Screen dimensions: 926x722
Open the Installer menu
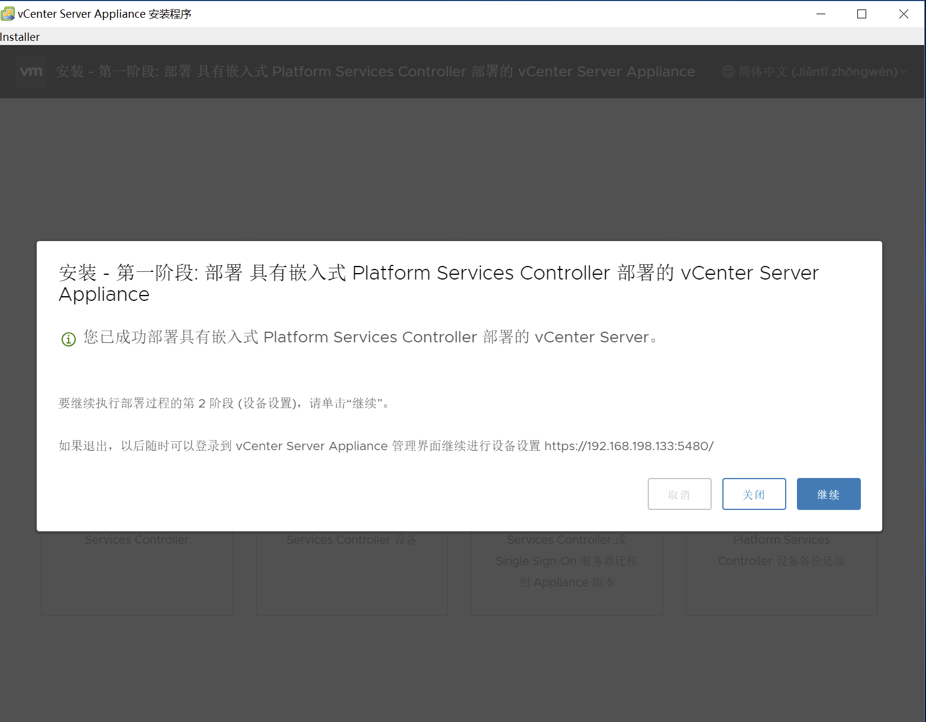pos(20,37)
